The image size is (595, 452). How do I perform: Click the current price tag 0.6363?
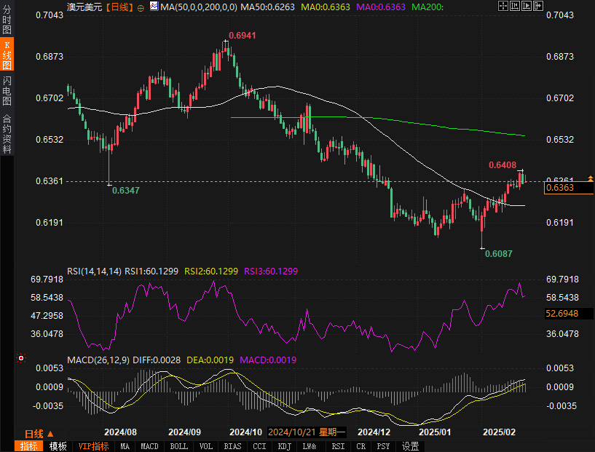(568, 188)
